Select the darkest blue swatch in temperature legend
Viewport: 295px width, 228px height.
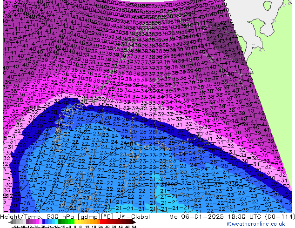coord(44,222)
